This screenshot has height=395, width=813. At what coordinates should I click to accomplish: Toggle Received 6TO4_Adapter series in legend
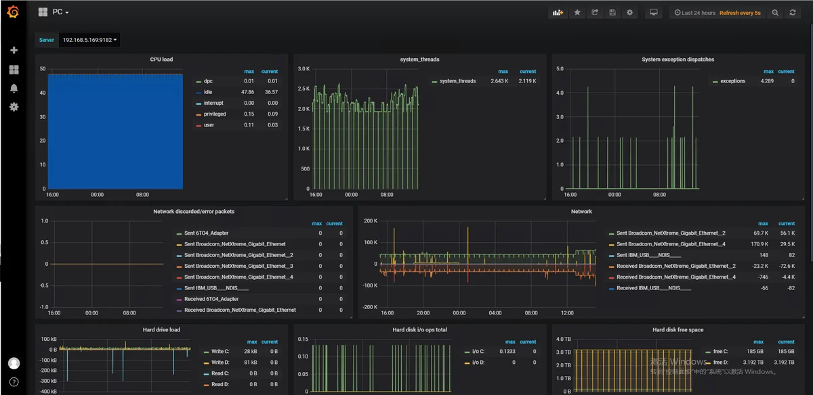[x=213, y=299]
